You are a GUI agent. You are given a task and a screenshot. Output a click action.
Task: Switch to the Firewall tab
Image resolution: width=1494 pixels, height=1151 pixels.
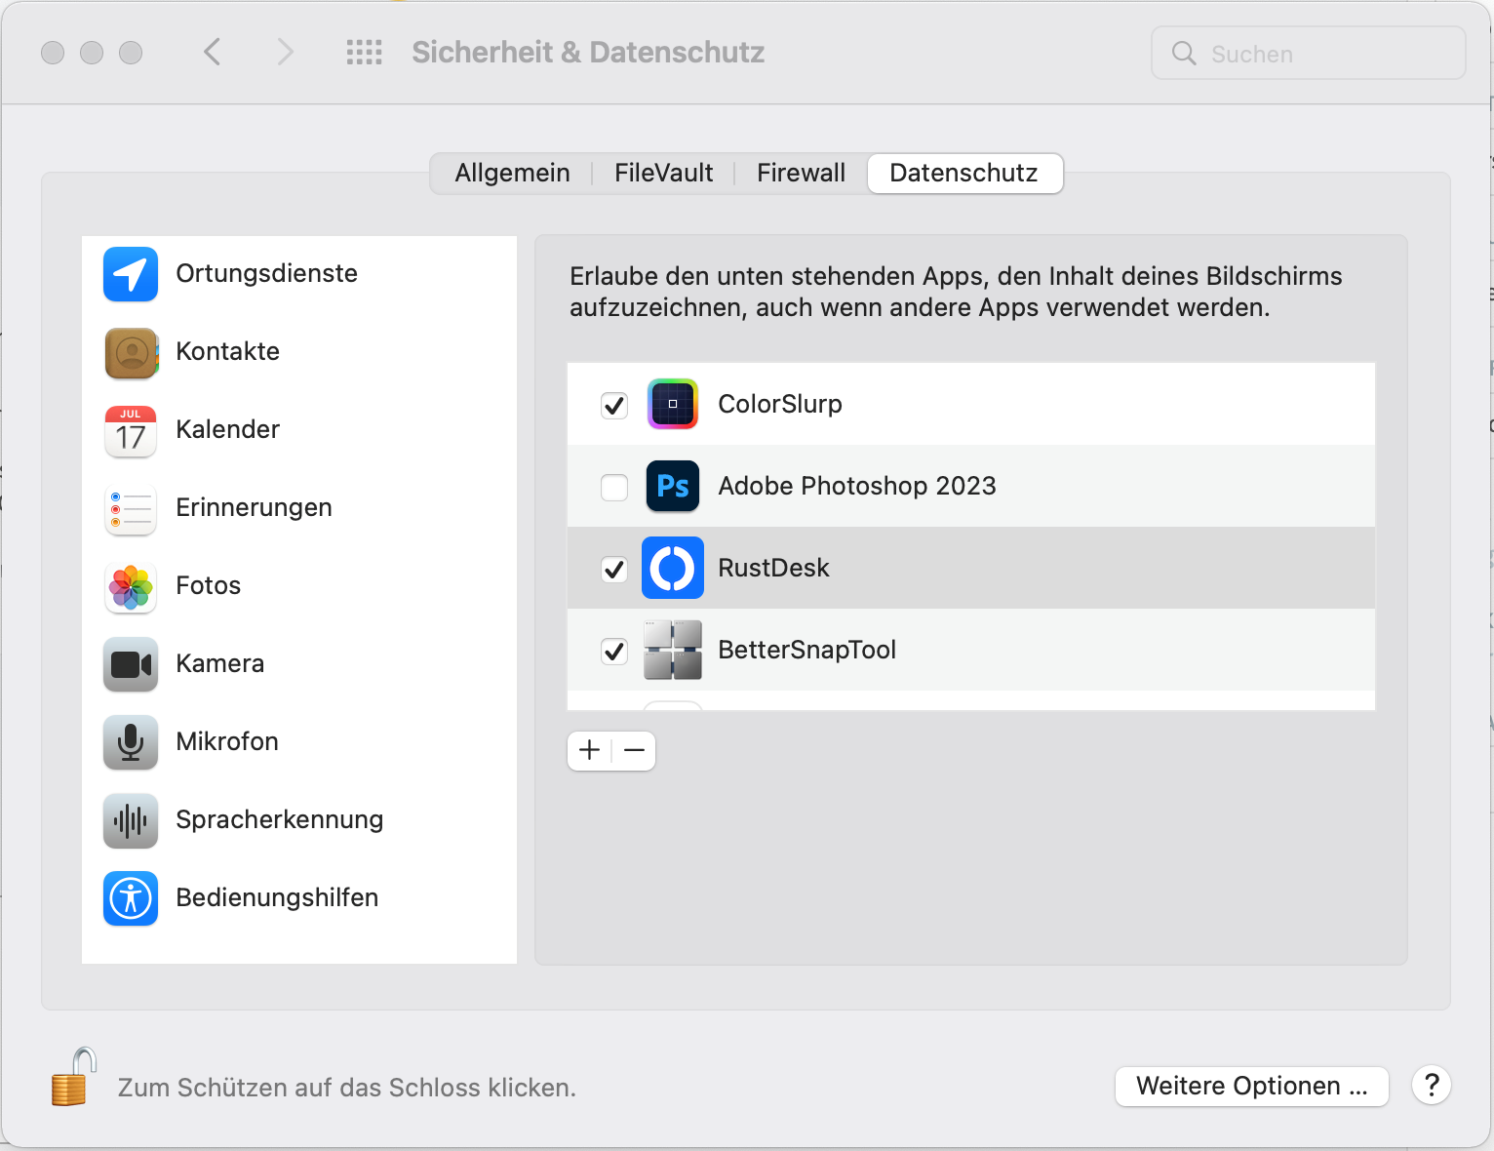(801, 174)
